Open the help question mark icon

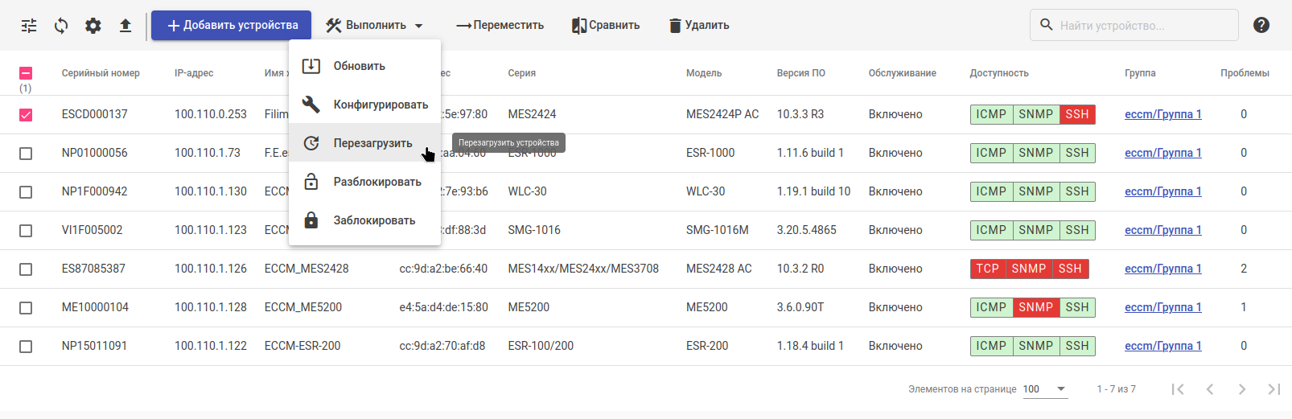point(1261,25)
